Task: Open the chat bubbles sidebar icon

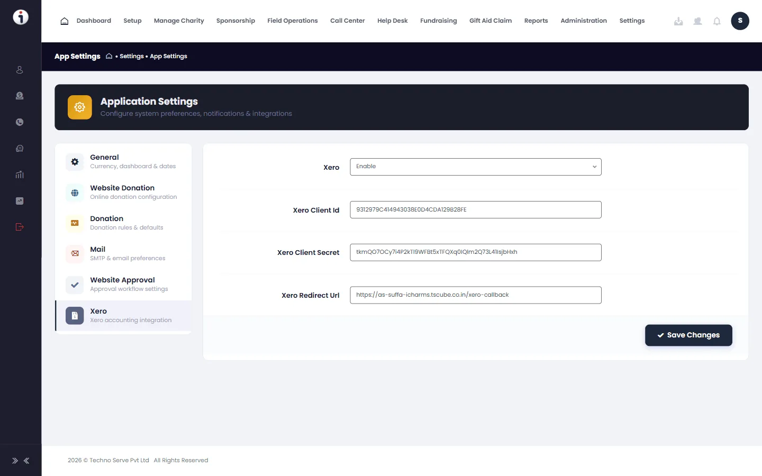Action: [20, 149]
